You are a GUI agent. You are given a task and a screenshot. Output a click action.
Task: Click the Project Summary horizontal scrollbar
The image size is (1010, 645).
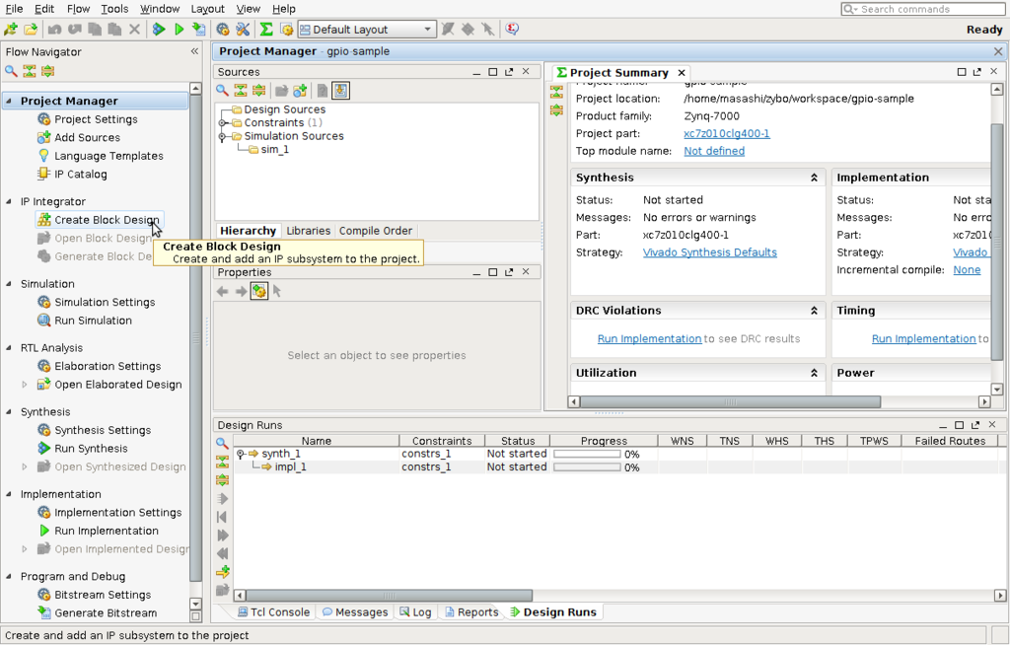pyautogui.click(x=731, y=402)
